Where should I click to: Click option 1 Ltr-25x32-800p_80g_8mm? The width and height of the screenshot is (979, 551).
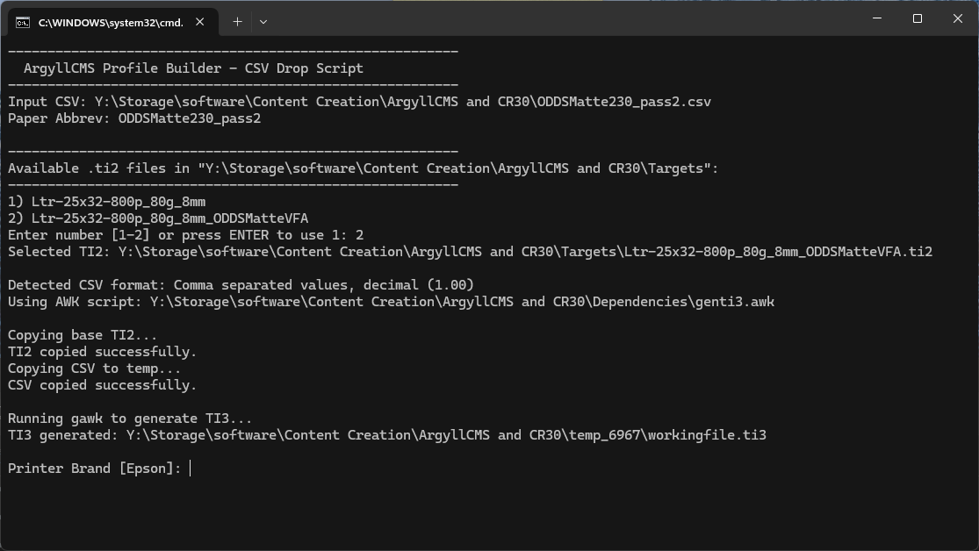[x=107, y=202]
